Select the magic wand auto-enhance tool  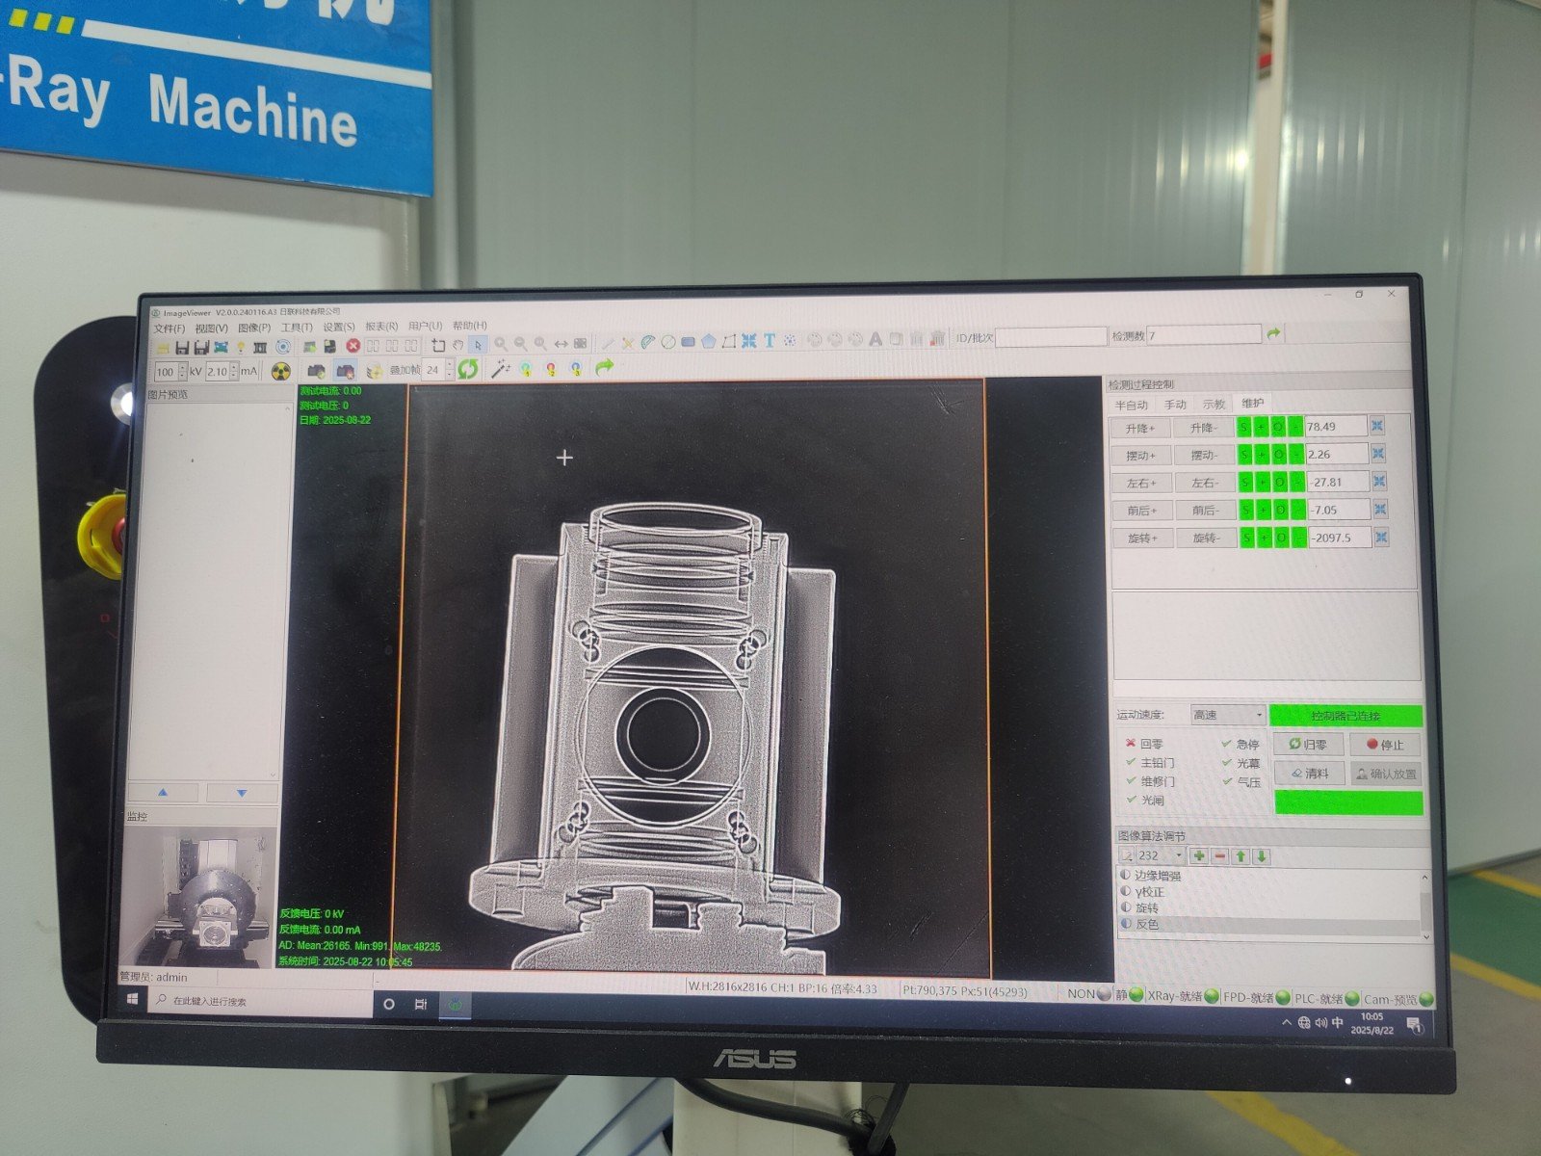click(500, 368)
